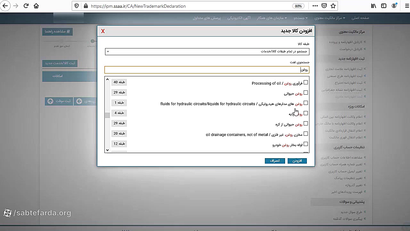Click the browser reload icon
This screenshot has height=231, width=410.
coord(26,6)
